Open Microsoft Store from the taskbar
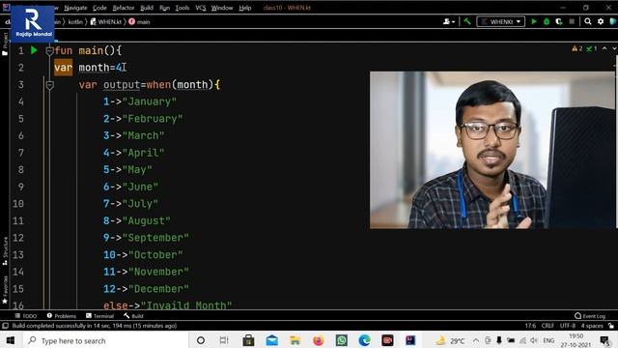The height and width of the screenshot is (348, 618). click(x=248, y=340)
